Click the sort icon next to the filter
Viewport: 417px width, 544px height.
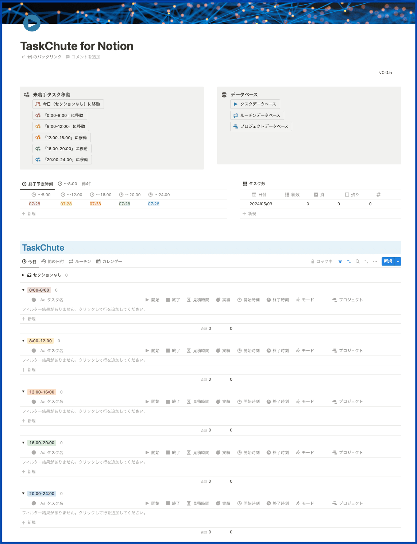(349, 261)
